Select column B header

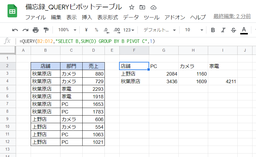(46, 50)
